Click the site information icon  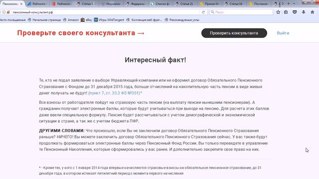point(3,12)
